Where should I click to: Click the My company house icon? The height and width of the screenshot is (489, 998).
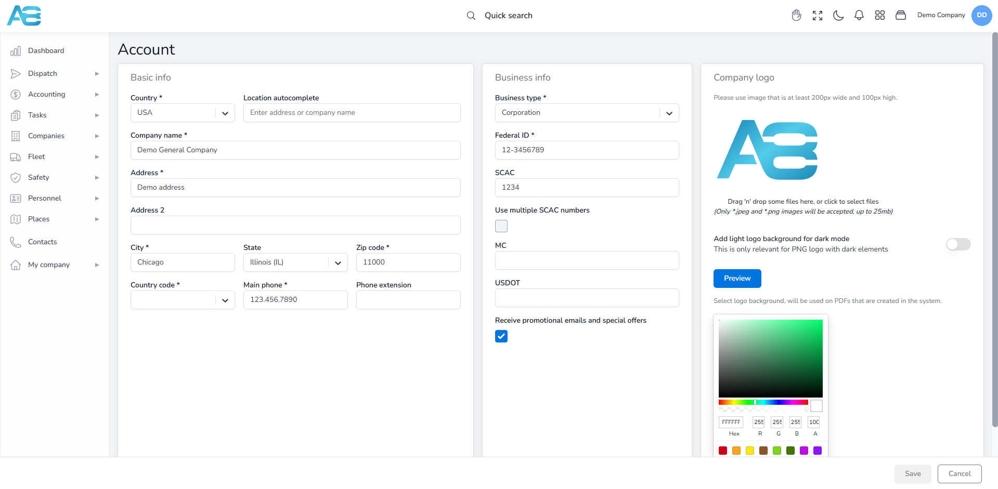pos(16,265)
